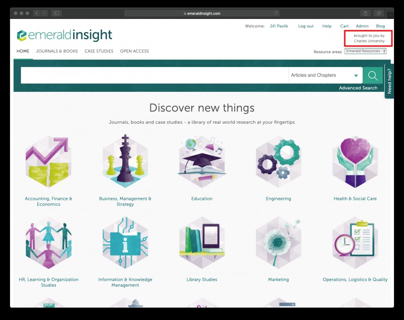Select the chess piece Business Management icon
The width and height of the screenshot is (404, 320).
point(125,161)
